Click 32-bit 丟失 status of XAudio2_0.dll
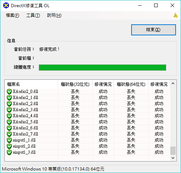Viewport: 181px width, 173px height. point(75,92)
